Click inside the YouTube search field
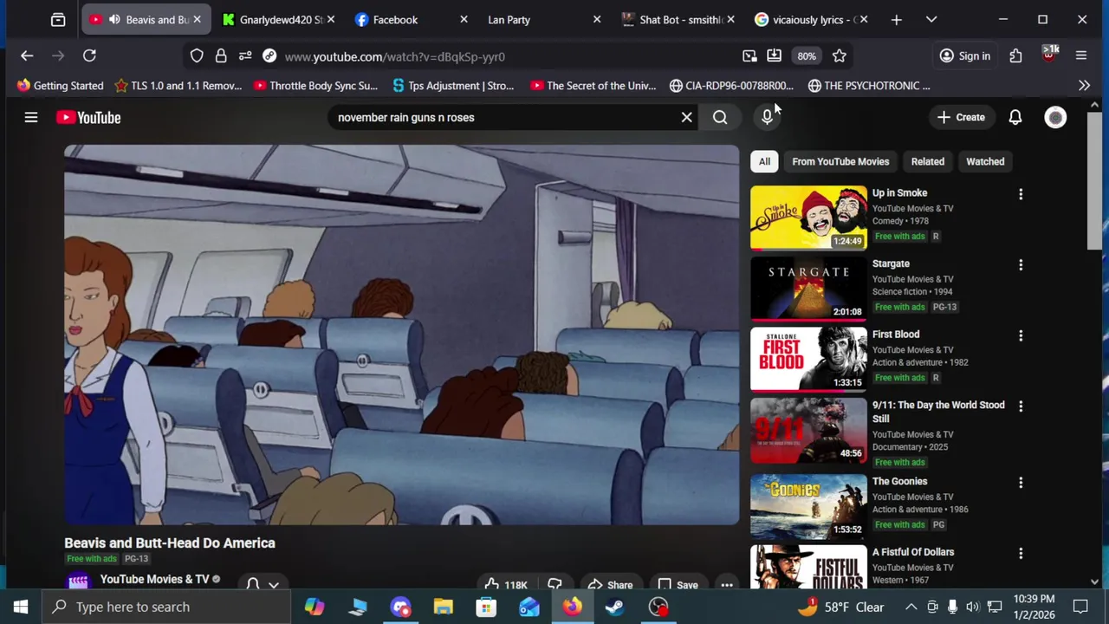The height and width of the screenshot is (624, 1109). click(503, 117)
